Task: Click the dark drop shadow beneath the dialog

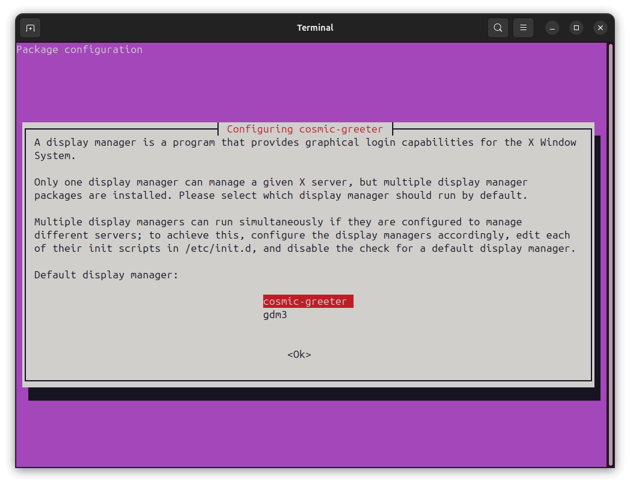Action: (x=313, y=394)
